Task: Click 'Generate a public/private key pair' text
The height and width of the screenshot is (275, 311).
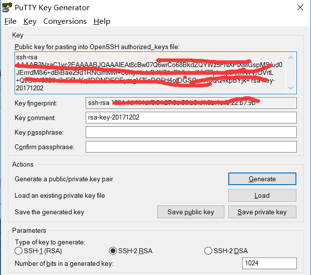Action: pos(64,179)
